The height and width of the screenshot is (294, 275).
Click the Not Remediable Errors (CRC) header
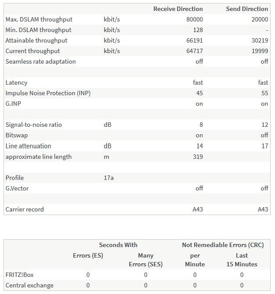coord(223,245)
